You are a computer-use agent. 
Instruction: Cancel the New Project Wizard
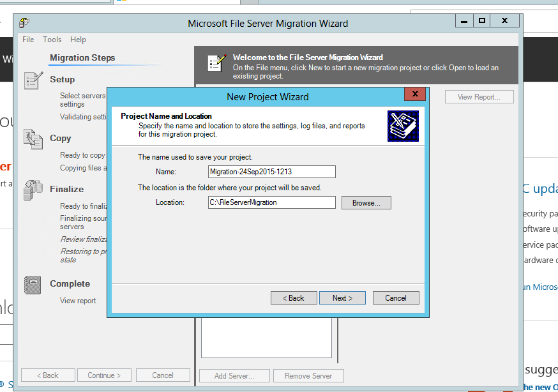396,298
